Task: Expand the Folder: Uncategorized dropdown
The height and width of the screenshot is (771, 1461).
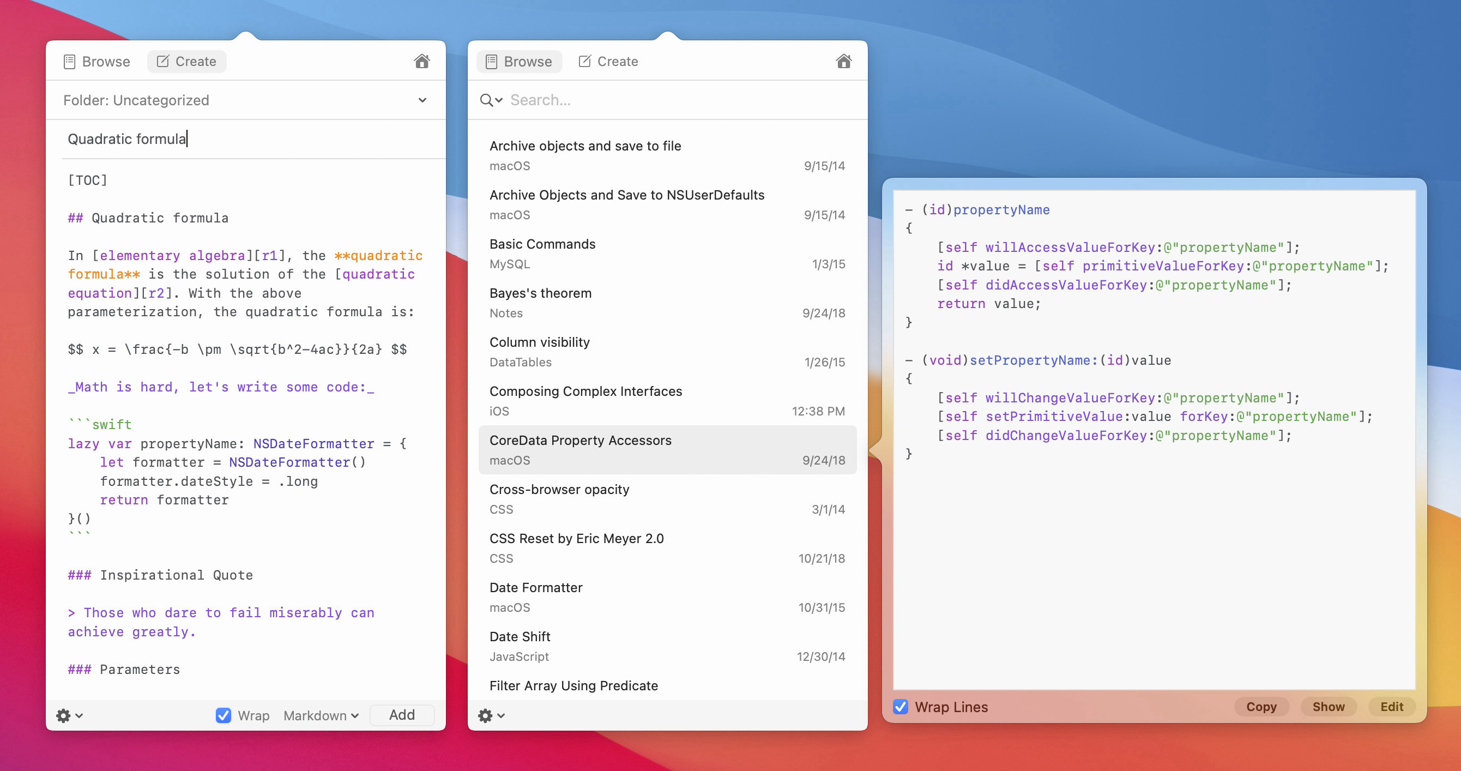Action: tap(245, 100)
